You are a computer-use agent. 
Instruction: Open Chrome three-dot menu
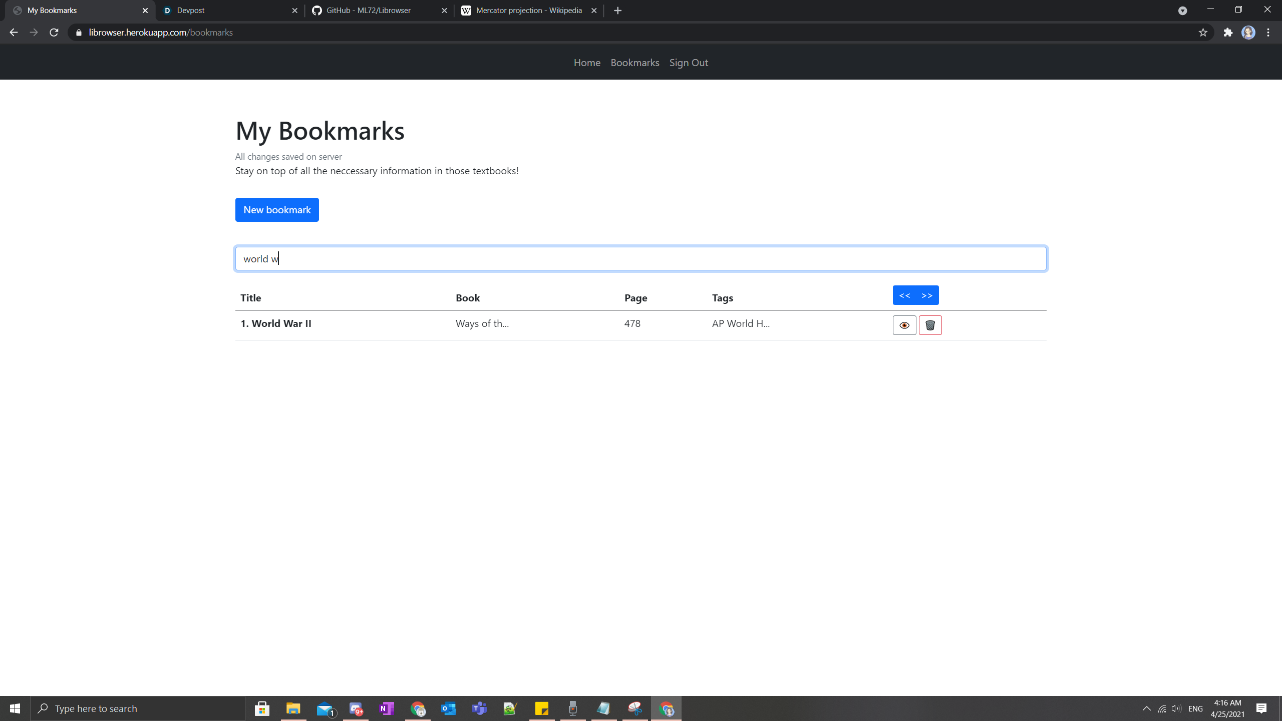click(1268, 33)
